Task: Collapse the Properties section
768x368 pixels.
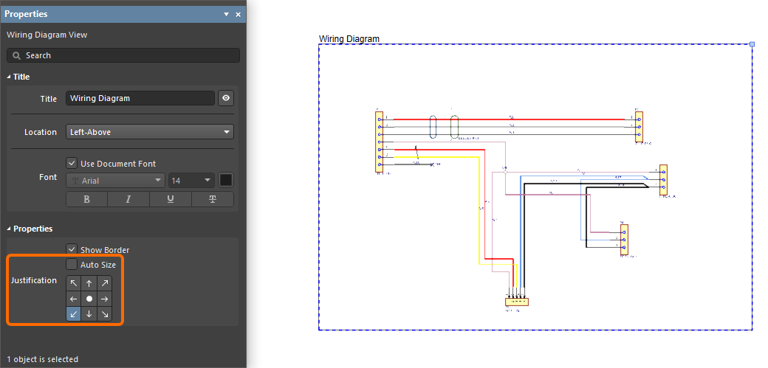Action: pos(9,229)
